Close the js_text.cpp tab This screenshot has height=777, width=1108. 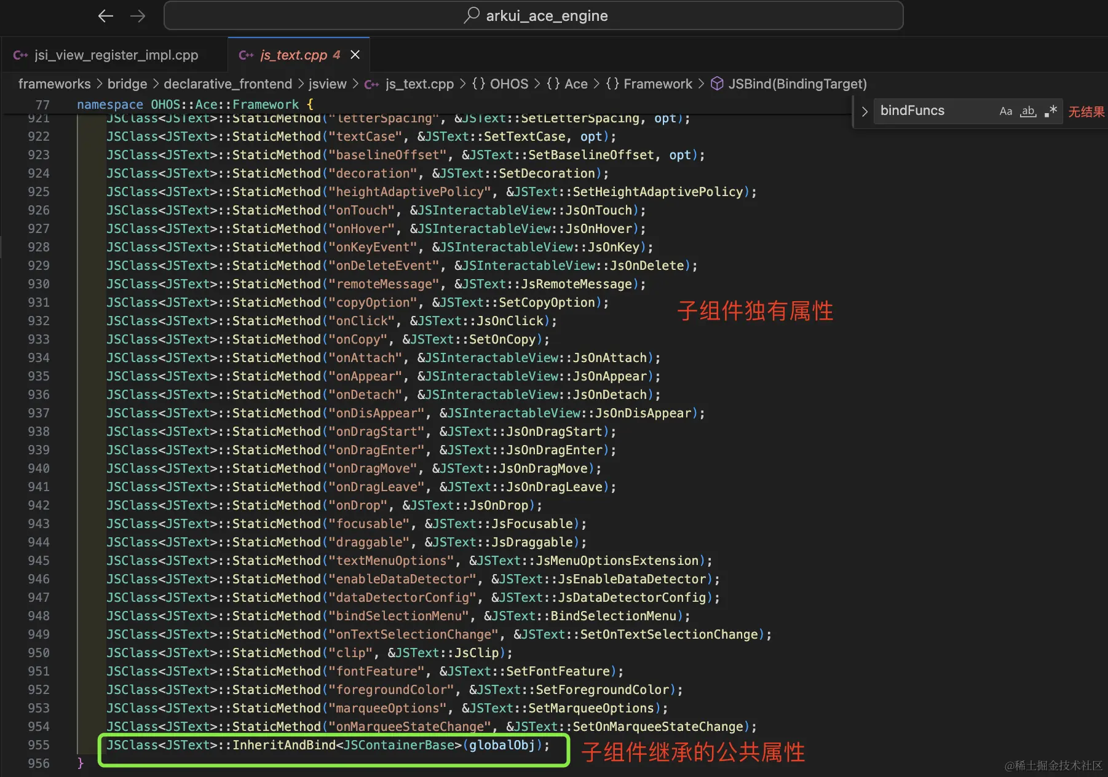coord(355,55)
